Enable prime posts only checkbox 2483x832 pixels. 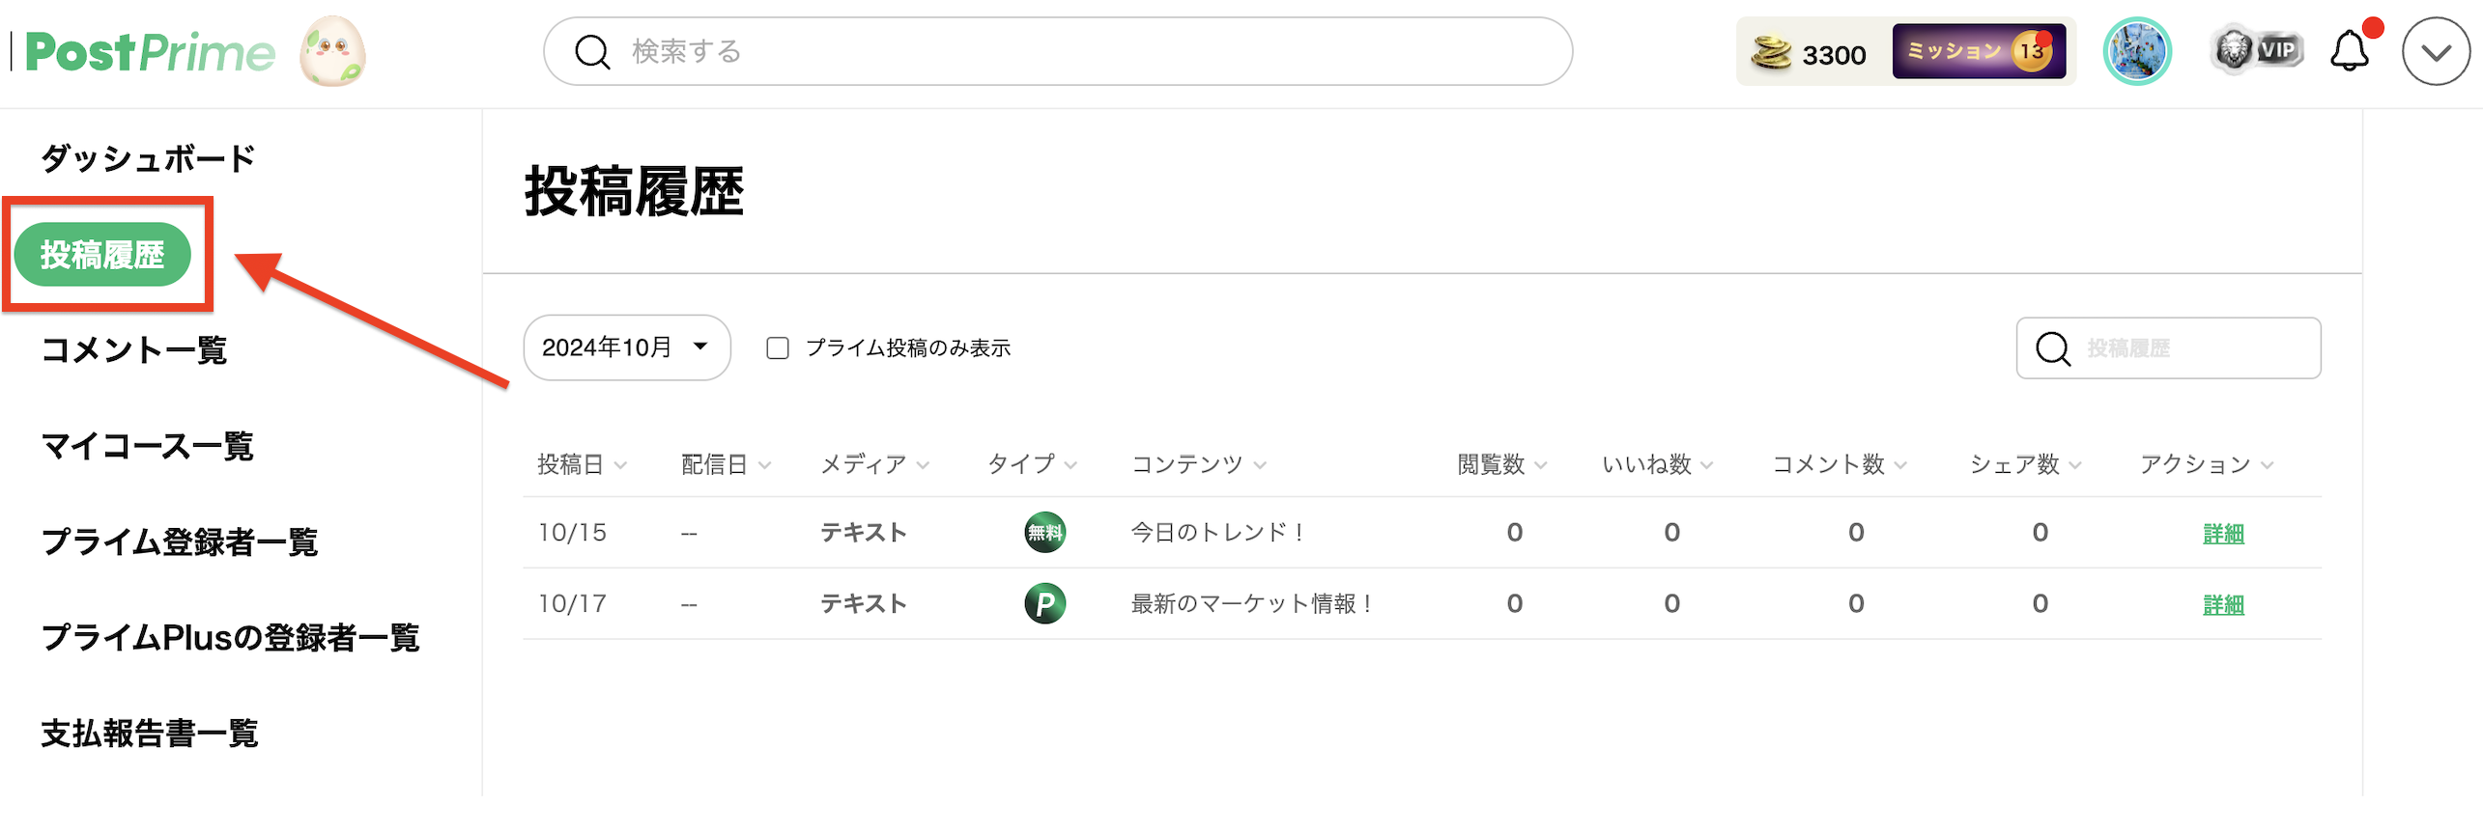[x=778, y=348]
